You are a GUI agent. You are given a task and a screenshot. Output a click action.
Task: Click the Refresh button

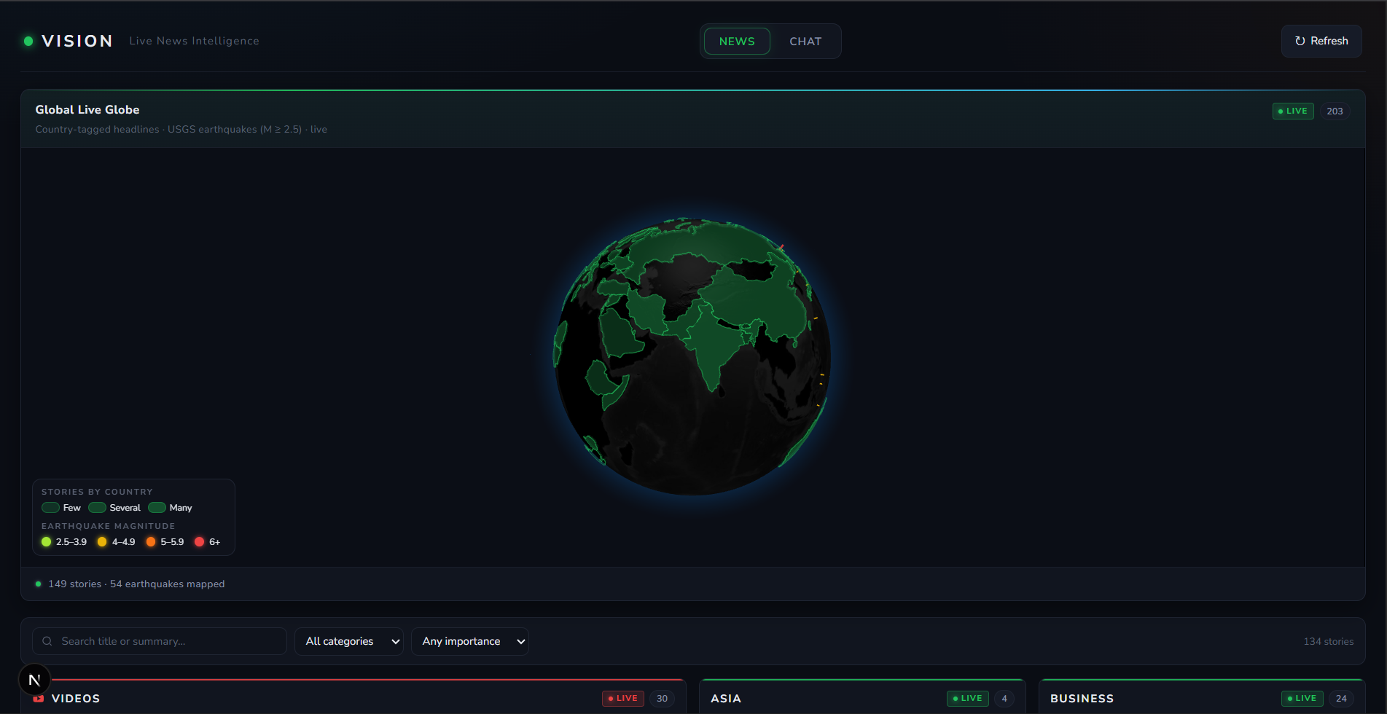(x=1321, y=41)
